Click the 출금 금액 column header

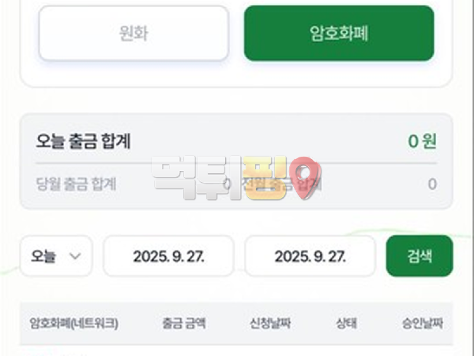pos(184,323)
